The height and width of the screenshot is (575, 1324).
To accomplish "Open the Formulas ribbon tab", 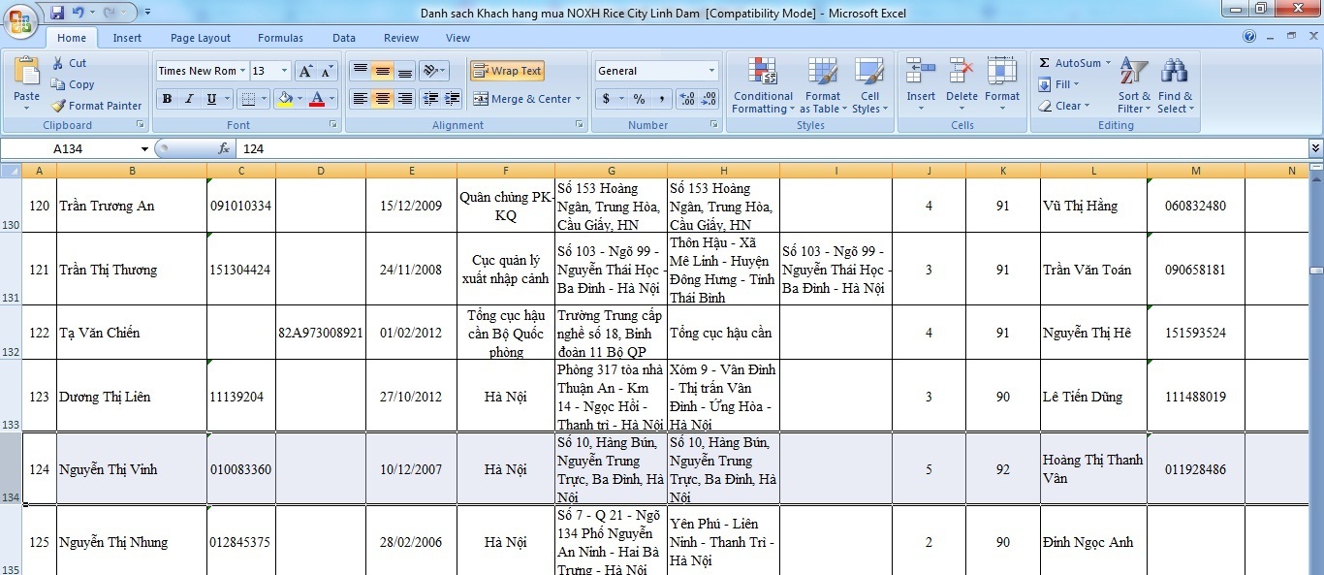I will (x=280, y=38).
